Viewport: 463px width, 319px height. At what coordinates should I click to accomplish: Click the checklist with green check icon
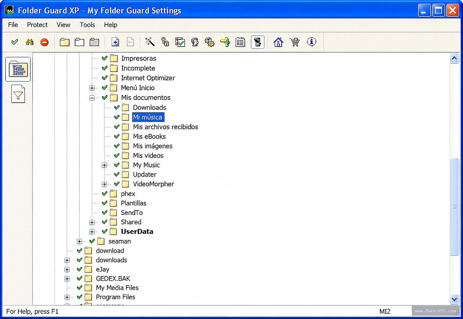point(180,42)
